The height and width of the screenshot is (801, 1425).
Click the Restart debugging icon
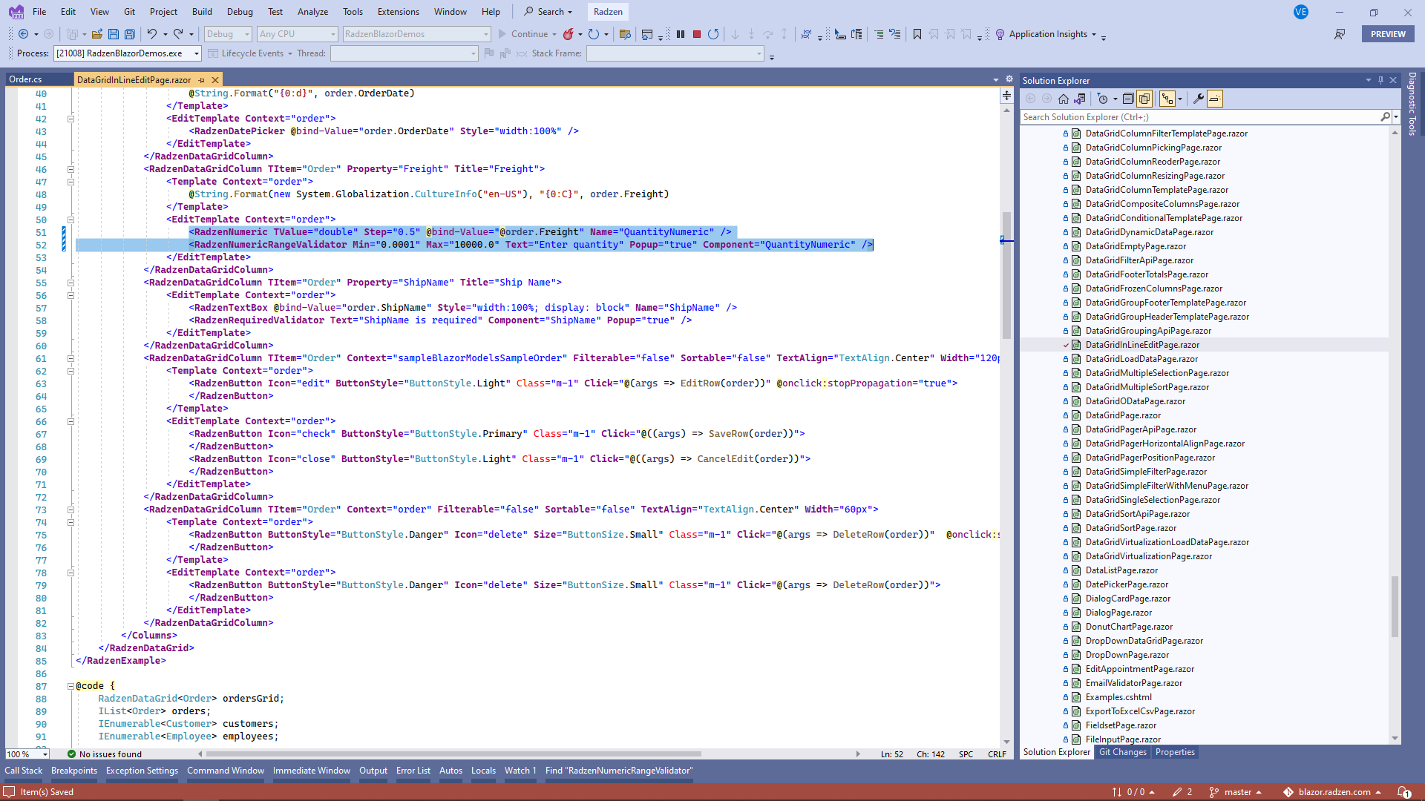[x=713, y=34]
